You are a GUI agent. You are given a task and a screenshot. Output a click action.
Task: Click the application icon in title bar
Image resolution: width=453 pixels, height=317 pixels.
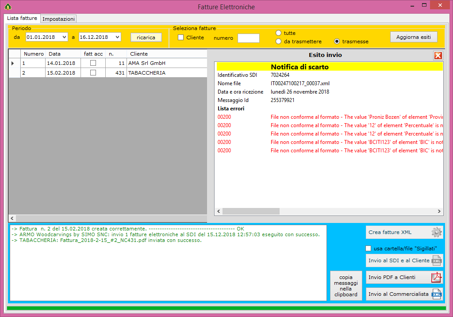8,7
